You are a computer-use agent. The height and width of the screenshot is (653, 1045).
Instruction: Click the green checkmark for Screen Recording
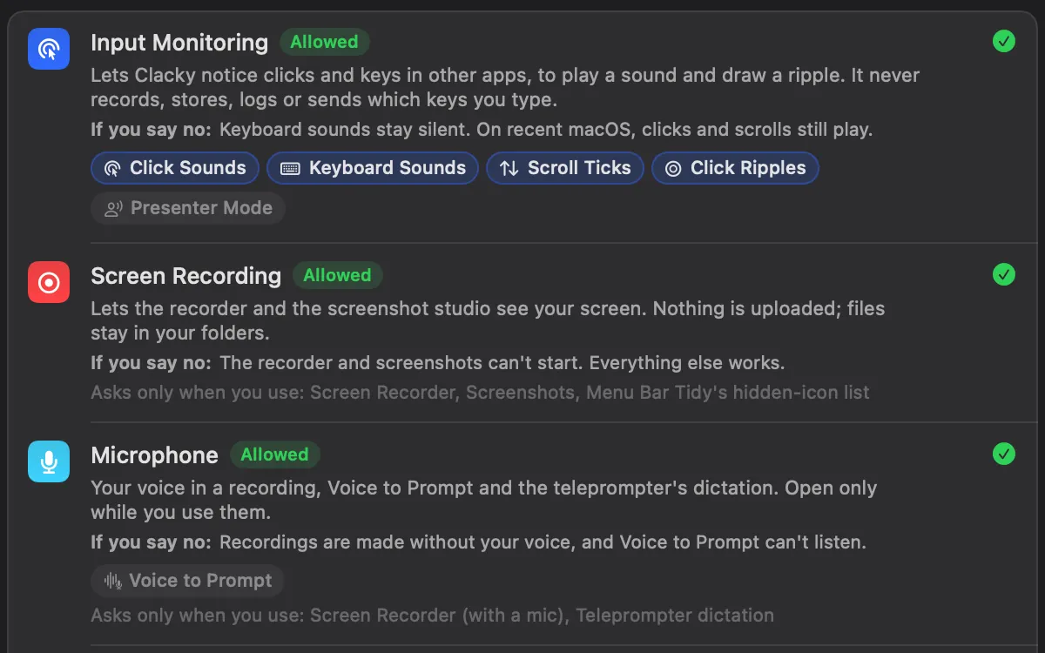[x=1004, y=274]
